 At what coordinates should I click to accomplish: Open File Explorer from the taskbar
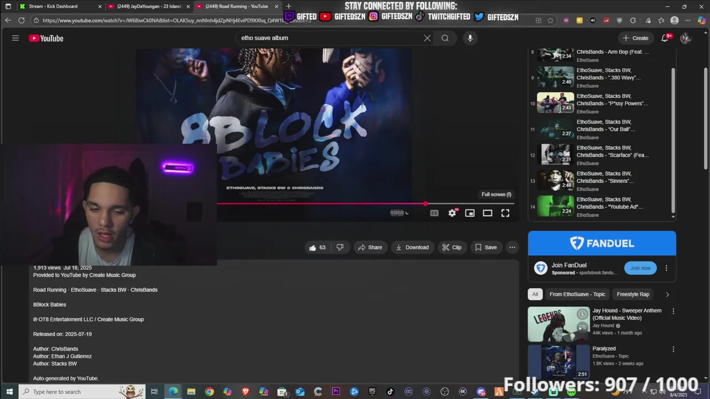point(191,392)
